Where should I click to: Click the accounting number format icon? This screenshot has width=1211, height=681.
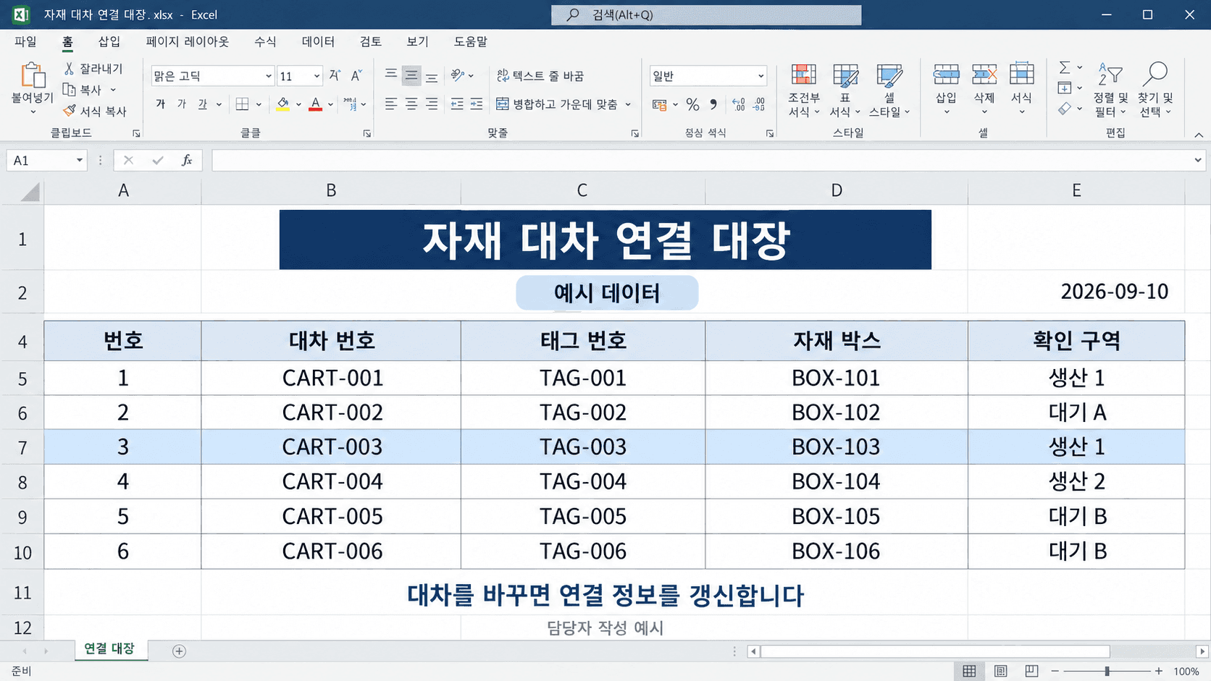(659, 104)
